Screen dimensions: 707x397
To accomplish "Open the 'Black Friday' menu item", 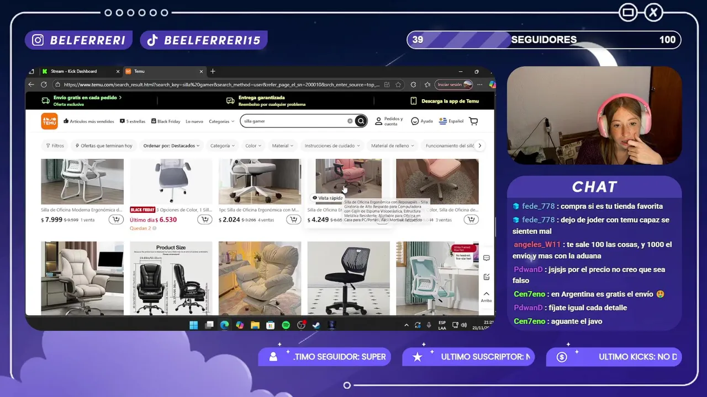I will [x=166, y=121].
